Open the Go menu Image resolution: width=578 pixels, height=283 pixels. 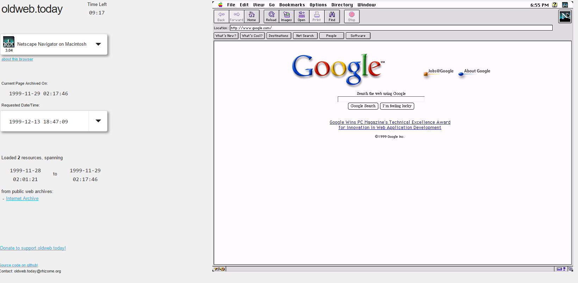[272, 5]
